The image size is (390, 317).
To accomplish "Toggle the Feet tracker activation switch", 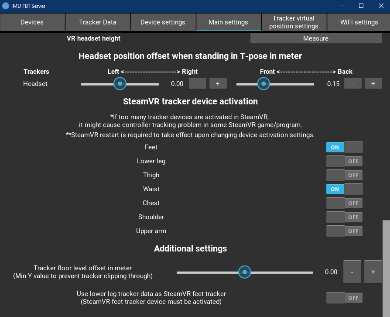I will click(345, 147).
